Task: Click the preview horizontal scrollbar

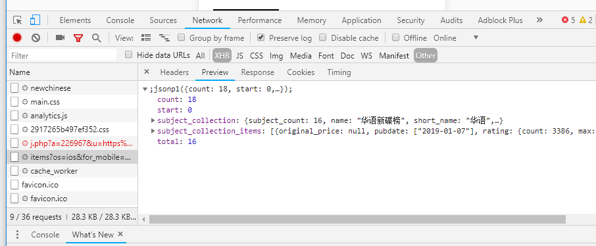Action: click(x=357, y=220)
